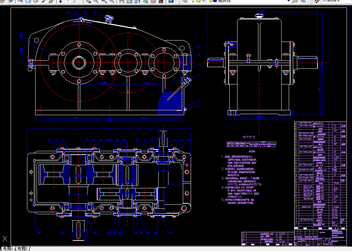This screenshot has width=352, height=251.
Task: Click the Copy icon in toolbar
Action: [28, 1]
